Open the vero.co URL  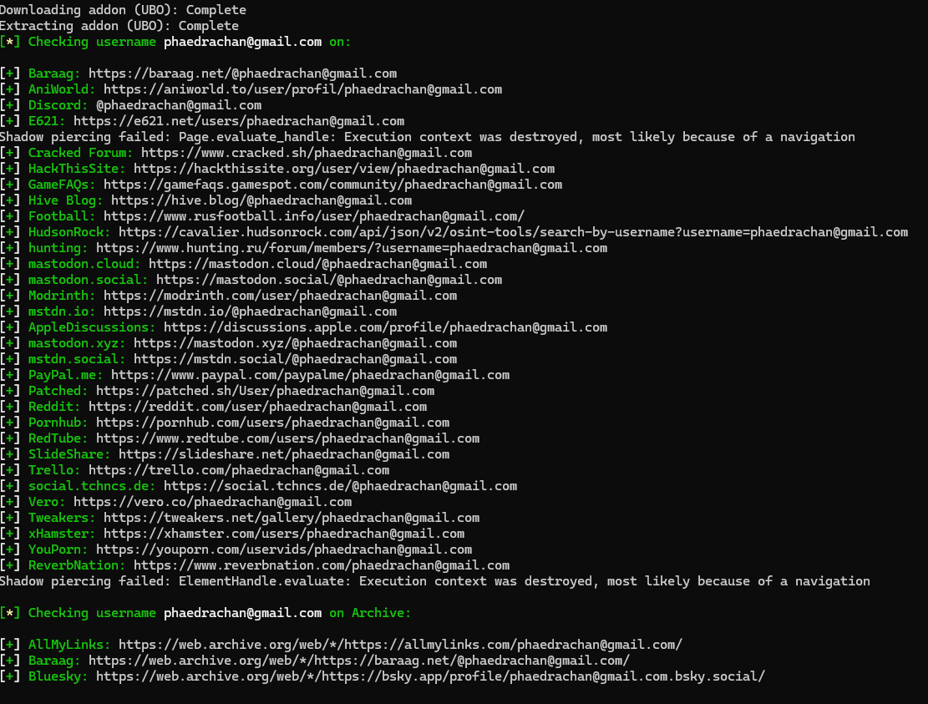[212, 502]
